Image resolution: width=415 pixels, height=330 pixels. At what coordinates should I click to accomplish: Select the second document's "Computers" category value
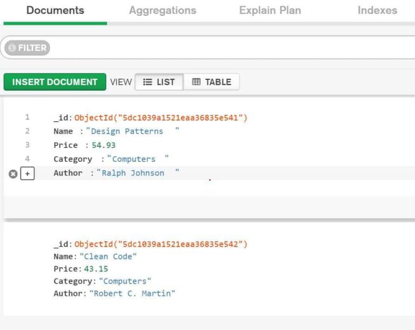click(x=125, y=281)
